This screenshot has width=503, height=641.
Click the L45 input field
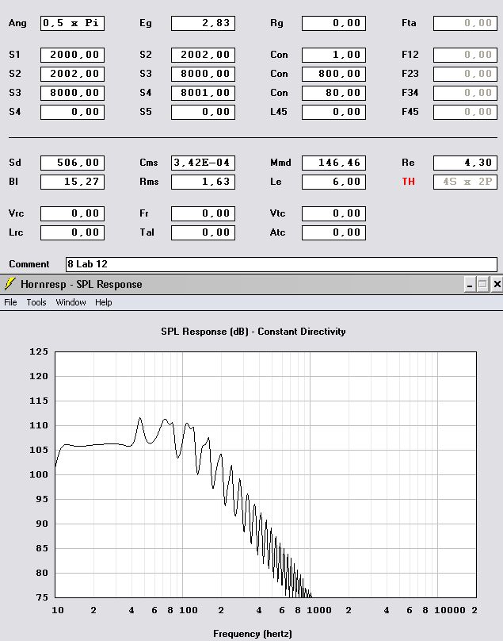[x=333, y=112]
